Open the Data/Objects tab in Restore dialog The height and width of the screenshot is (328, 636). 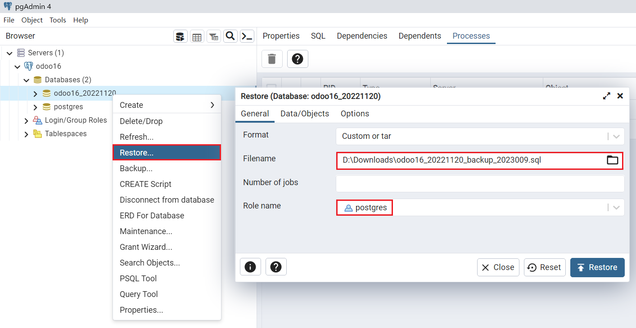(305, 114)
